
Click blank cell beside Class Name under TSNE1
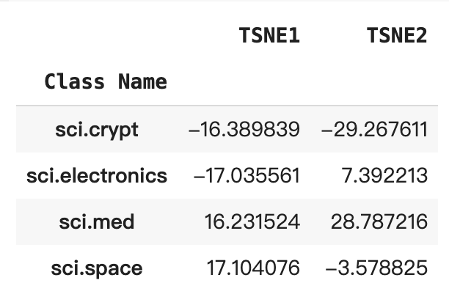click(x=244, y=82)
